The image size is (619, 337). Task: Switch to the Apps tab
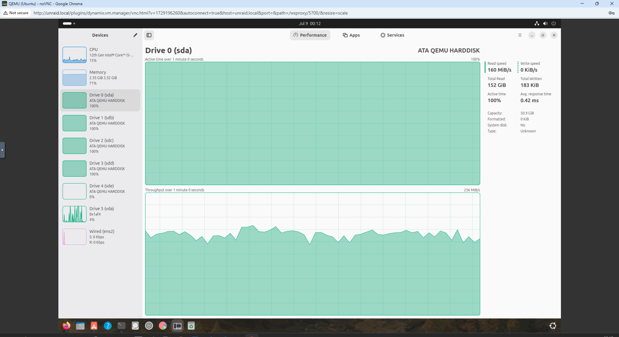(x=351, y=35)
